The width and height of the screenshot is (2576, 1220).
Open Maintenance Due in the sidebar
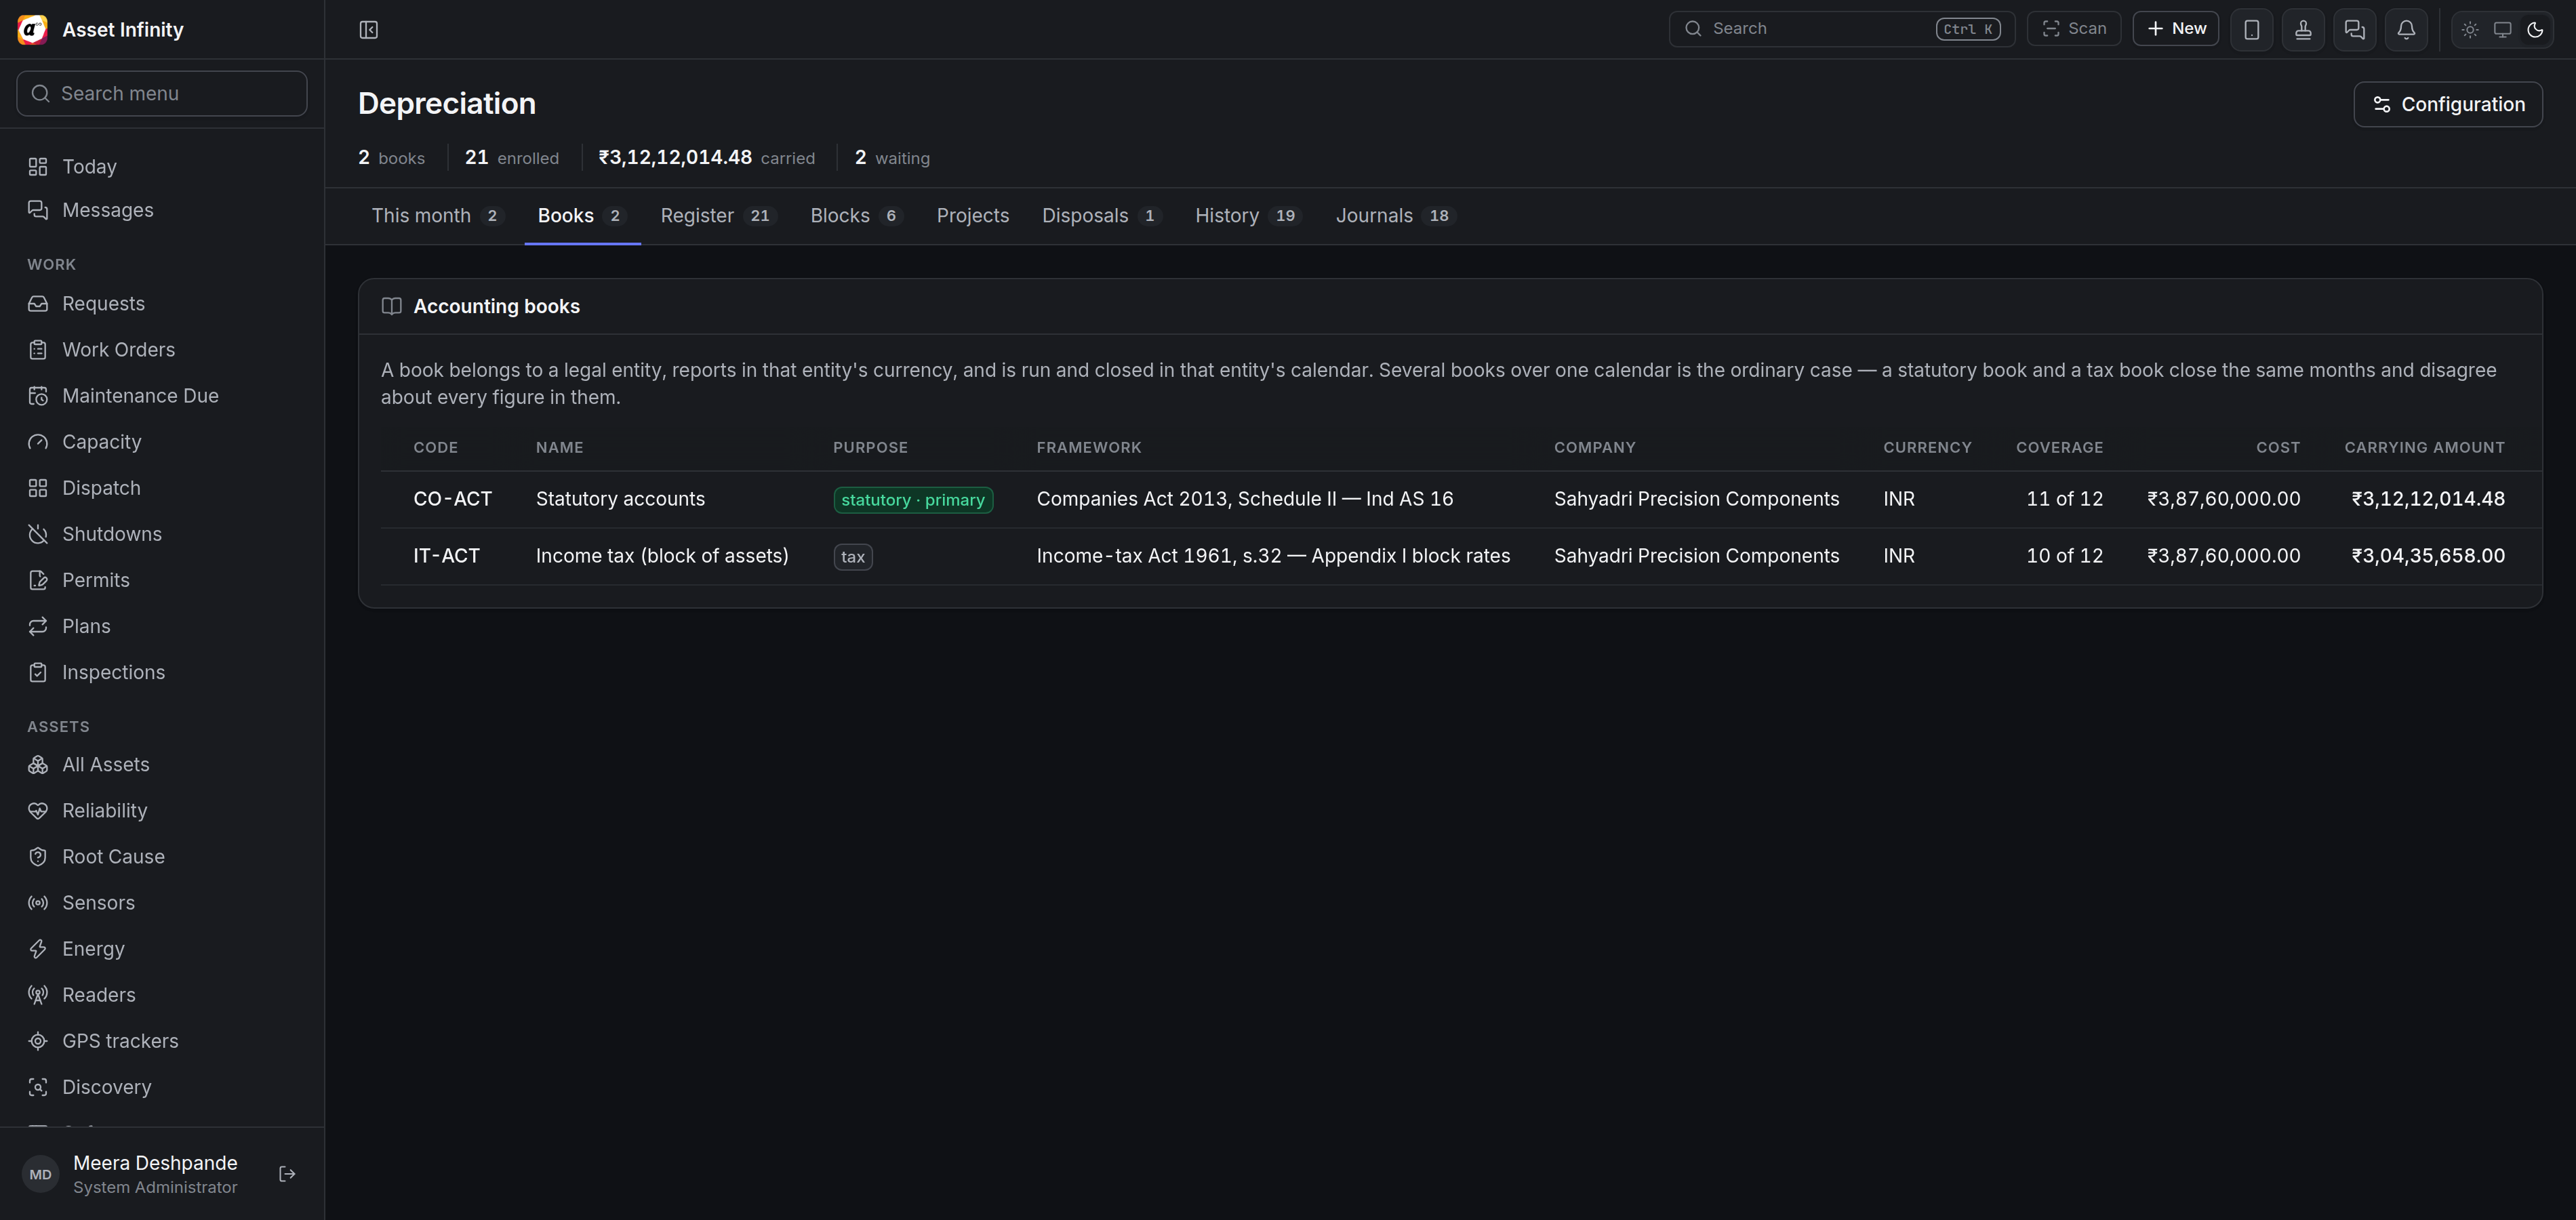click(162, 396)
